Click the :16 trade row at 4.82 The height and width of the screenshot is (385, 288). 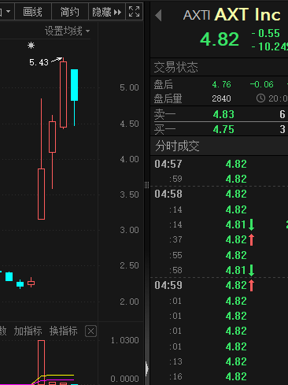[220, 376]
